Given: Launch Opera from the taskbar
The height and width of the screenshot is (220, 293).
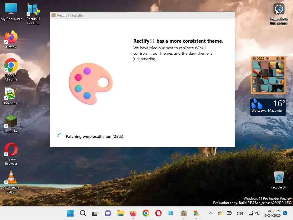Looking at the screenshot, I should click(x=159, y=213).
